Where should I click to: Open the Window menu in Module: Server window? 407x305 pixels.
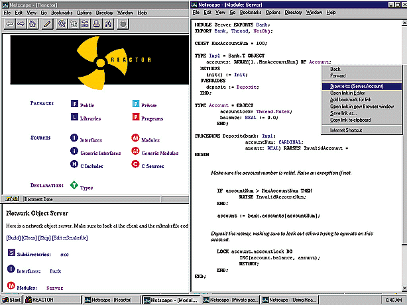click(x=314, y=12)
